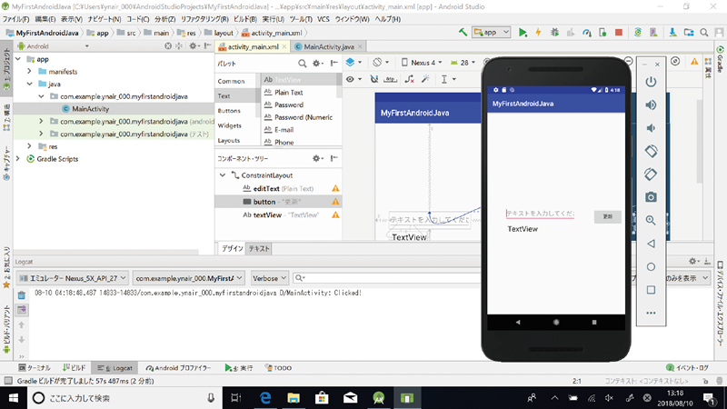Open the logcat process dropdown
Viewport: 727px width, 409px height.
click(x=188, y=278)
